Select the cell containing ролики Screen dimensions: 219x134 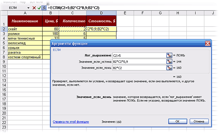pyautogui.click(x=25, y=34)
